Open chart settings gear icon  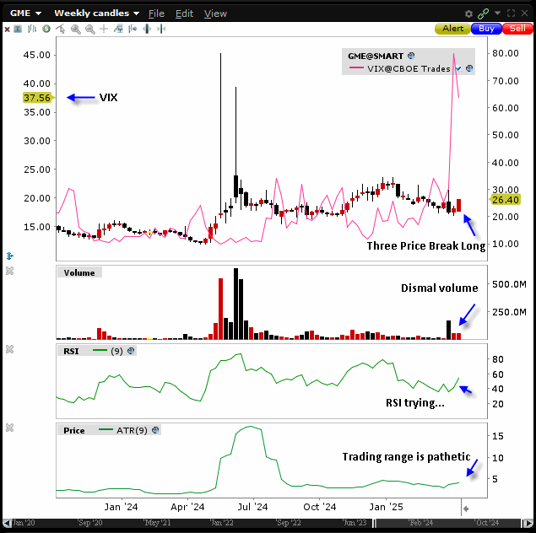pos(468,13)
